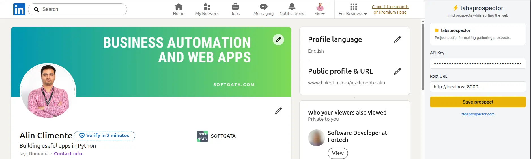Click the Iași, Romania location text

(x=34, y=154)
